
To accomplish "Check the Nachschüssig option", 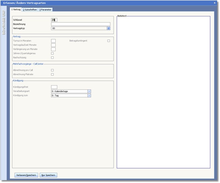I will coord(52,58).
